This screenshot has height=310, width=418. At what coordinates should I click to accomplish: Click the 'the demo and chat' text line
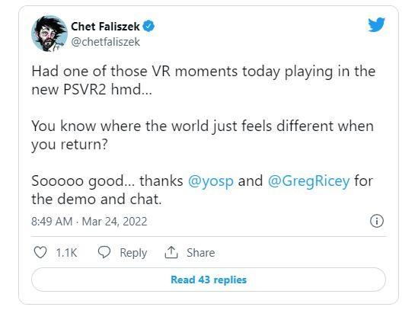click(x=97, y=199)
